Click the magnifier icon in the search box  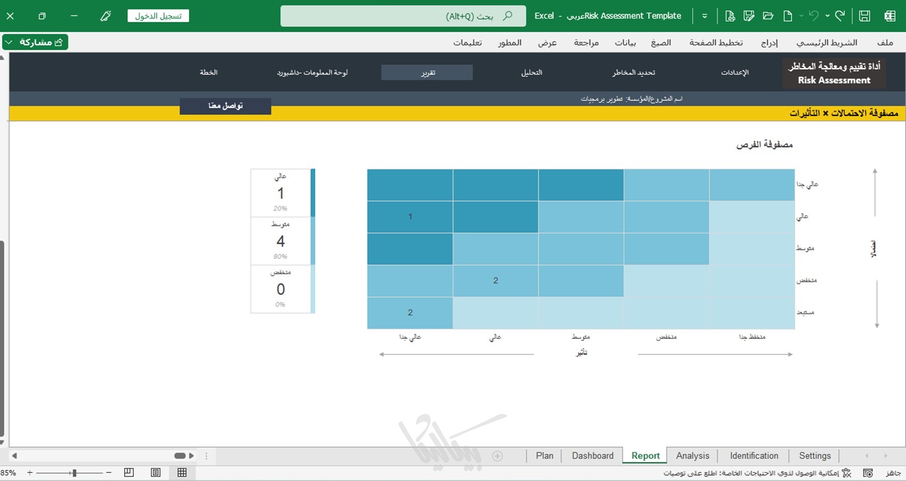(508, 16)
